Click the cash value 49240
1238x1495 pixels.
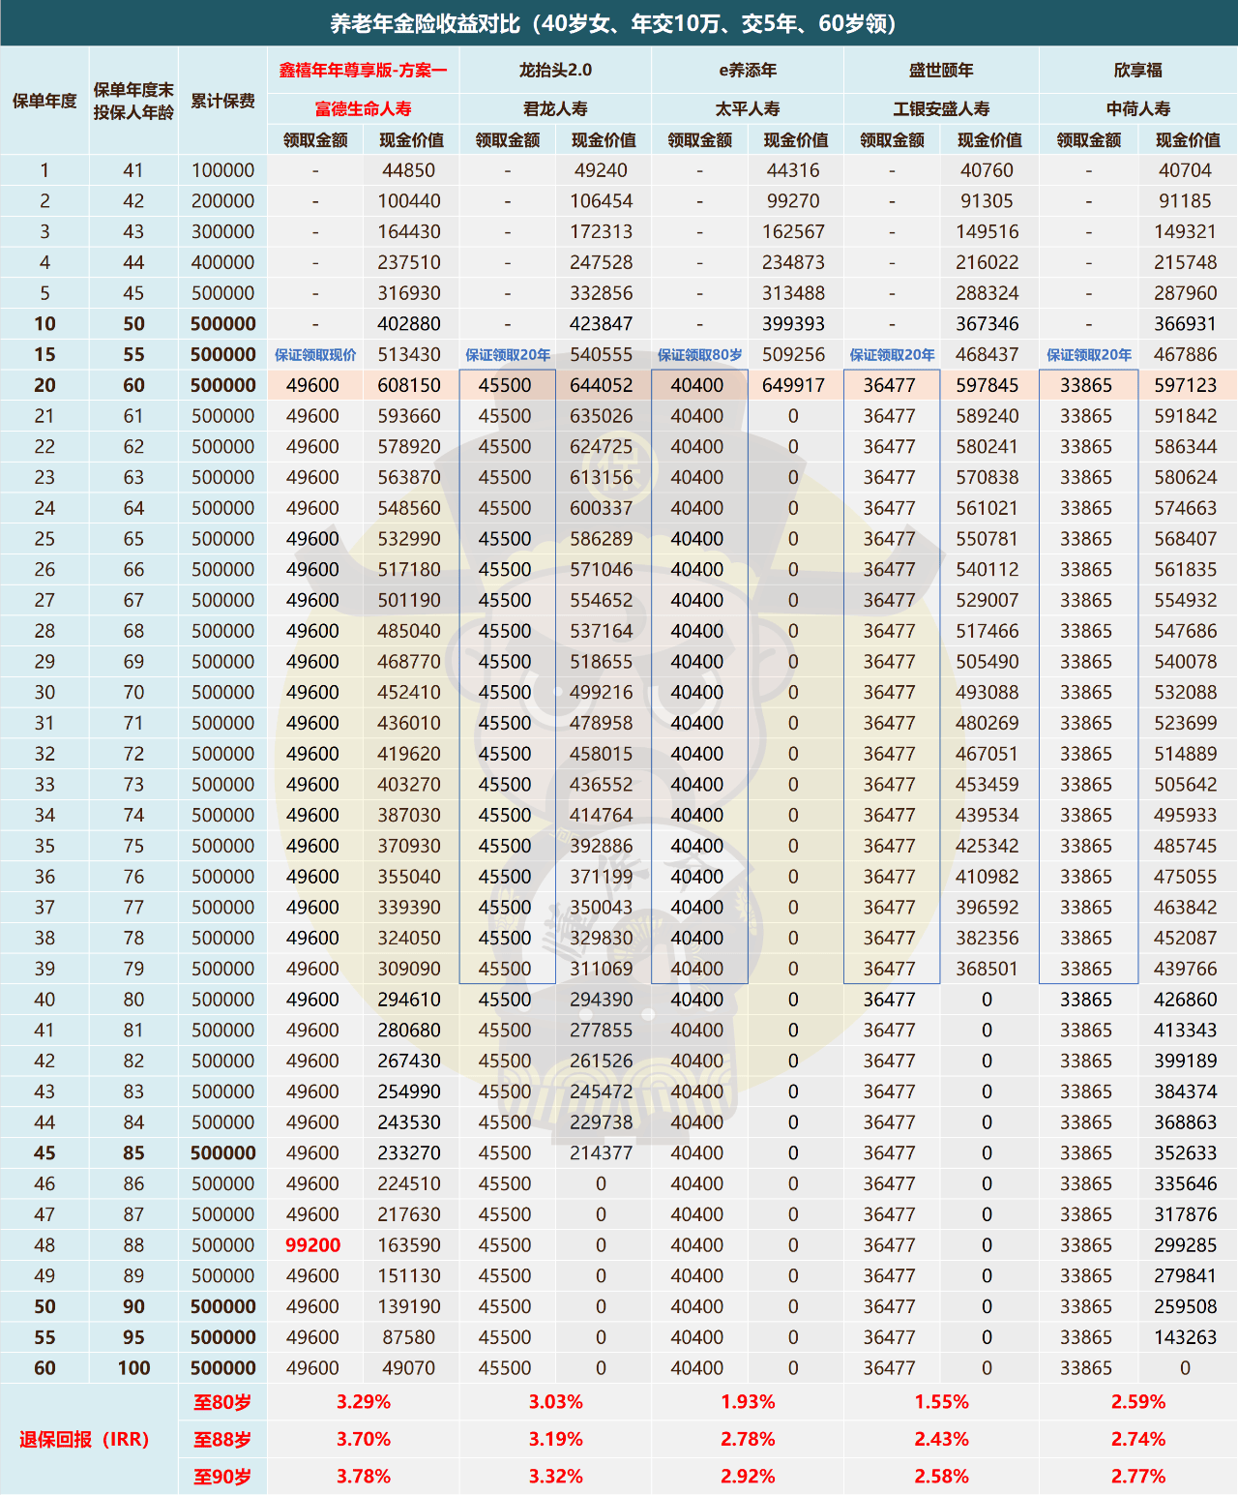coord(601,170)
